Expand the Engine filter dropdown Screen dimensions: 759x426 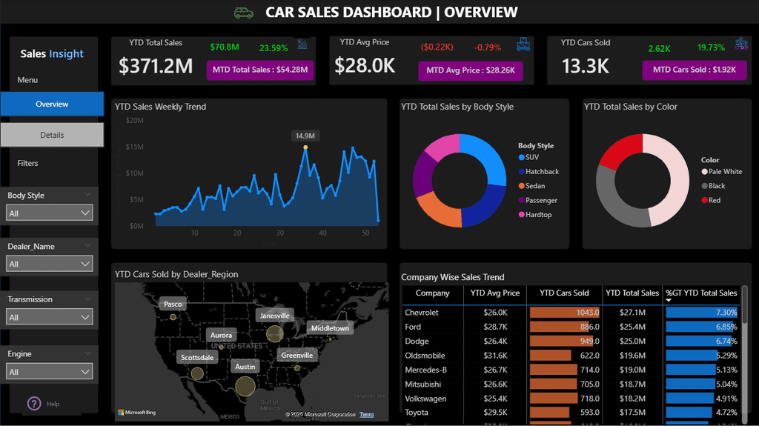pyautogui.click(x=50, y=372)
